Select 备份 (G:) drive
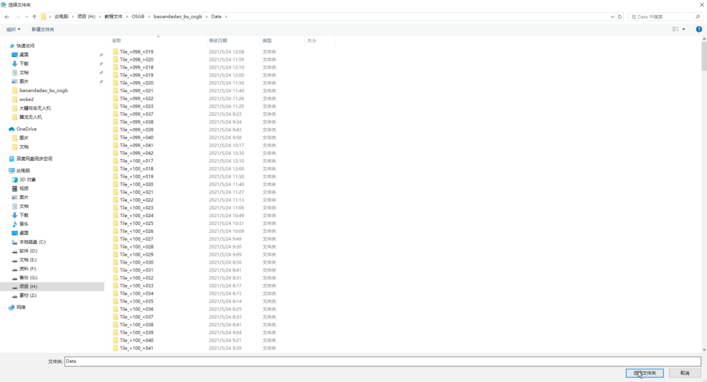707x382 pixels. tap(28, 277)
